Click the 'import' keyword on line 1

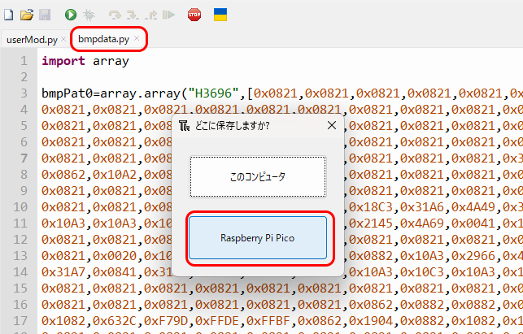(63, 61)
